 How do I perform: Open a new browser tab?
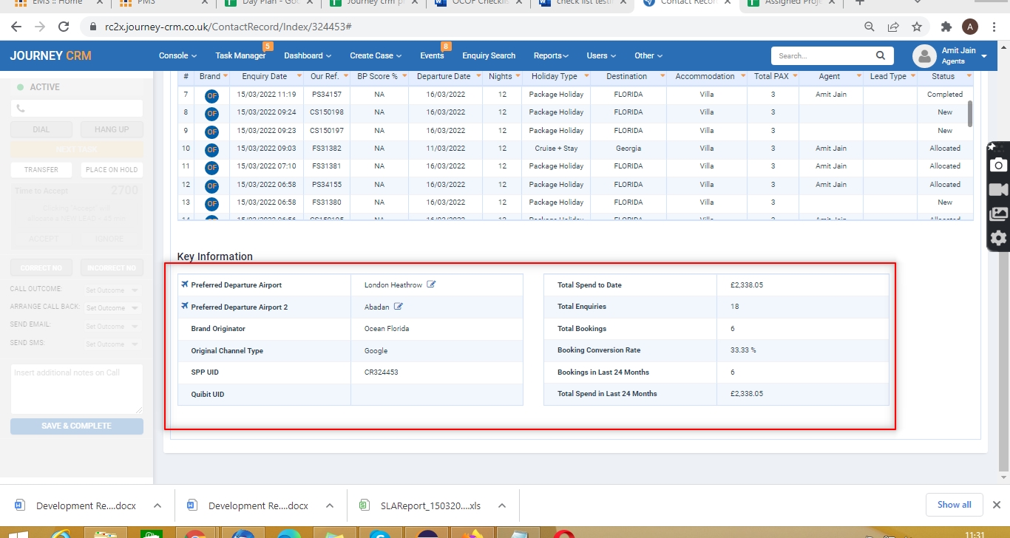[x=859, y=3]
